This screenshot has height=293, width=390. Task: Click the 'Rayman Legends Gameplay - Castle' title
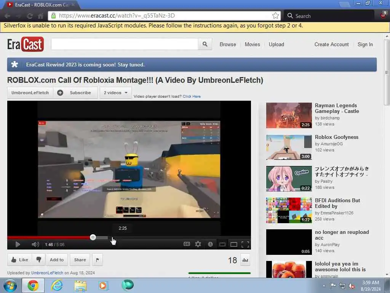337,108
